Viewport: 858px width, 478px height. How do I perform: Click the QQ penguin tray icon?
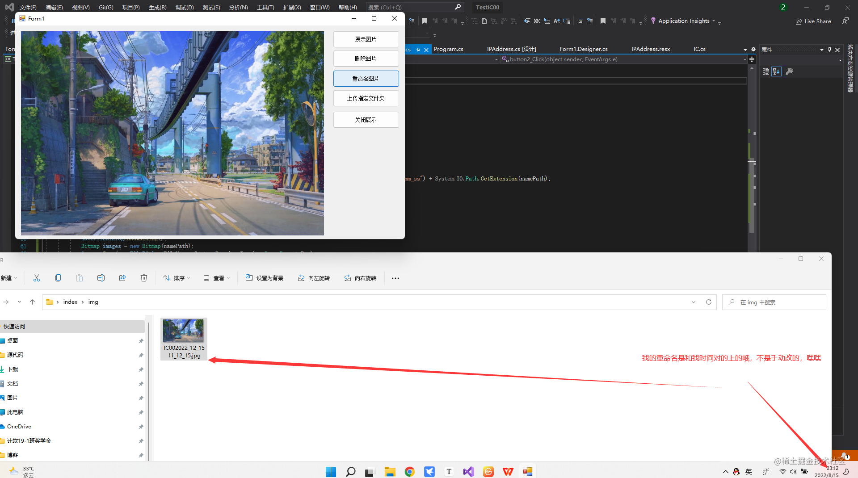tap(736, 472)
